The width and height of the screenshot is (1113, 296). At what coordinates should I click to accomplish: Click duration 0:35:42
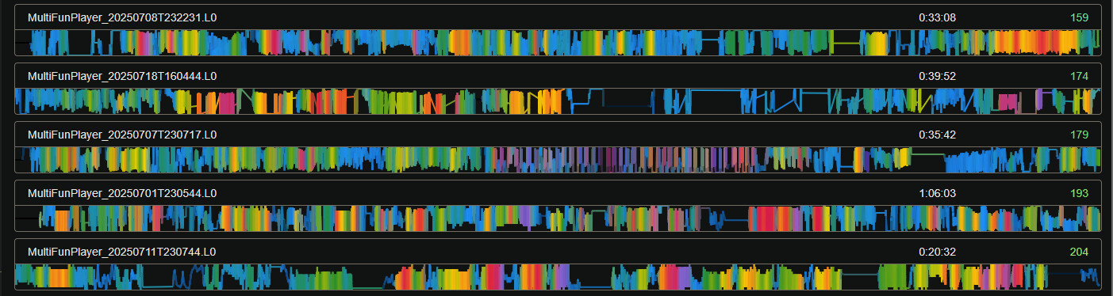(937, 135)
